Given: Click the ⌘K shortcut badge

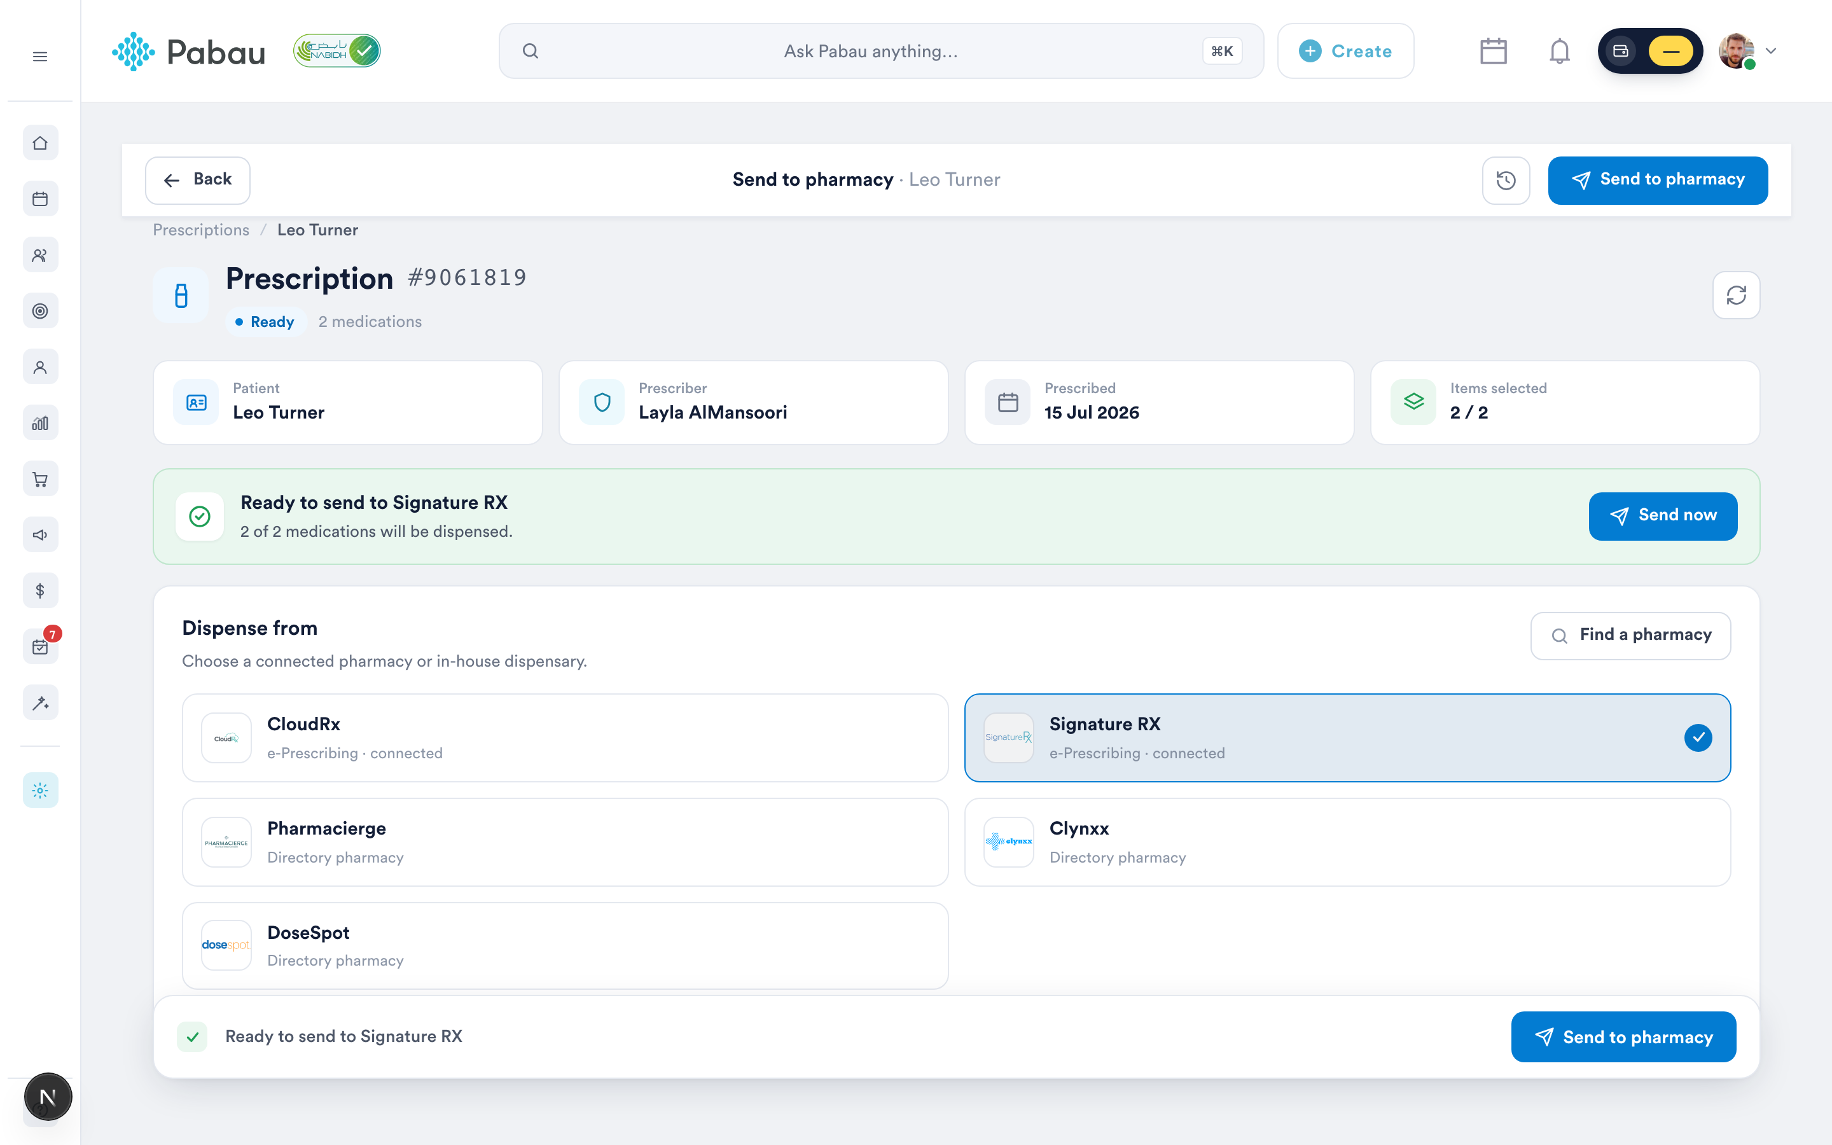Looking at the screenshot, I should [x=1222, y=51].
